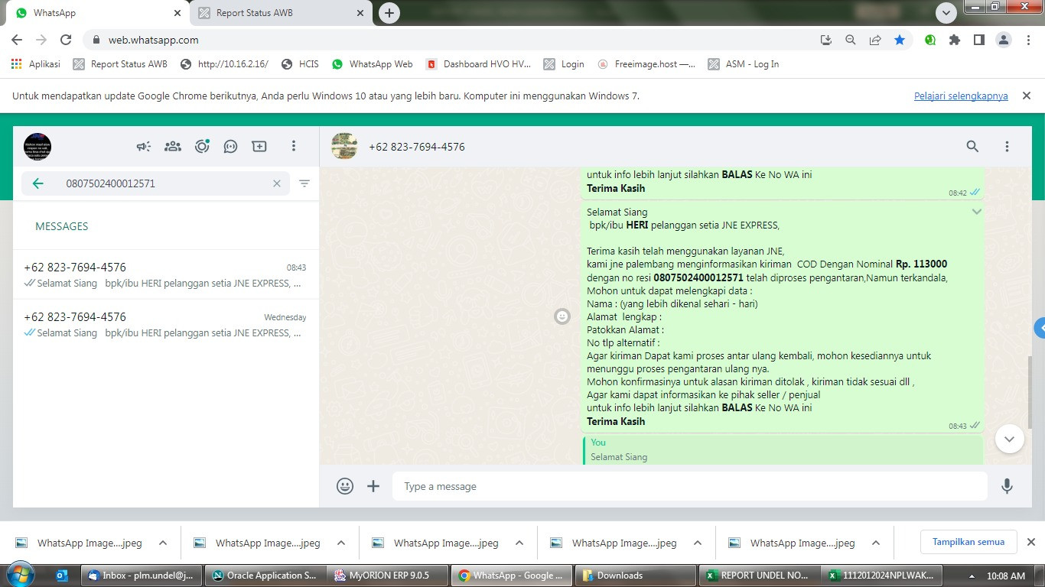Screen dimensions: 1045x587
Task: Install the WhatsApp web app icon
Action: (825, 40)
